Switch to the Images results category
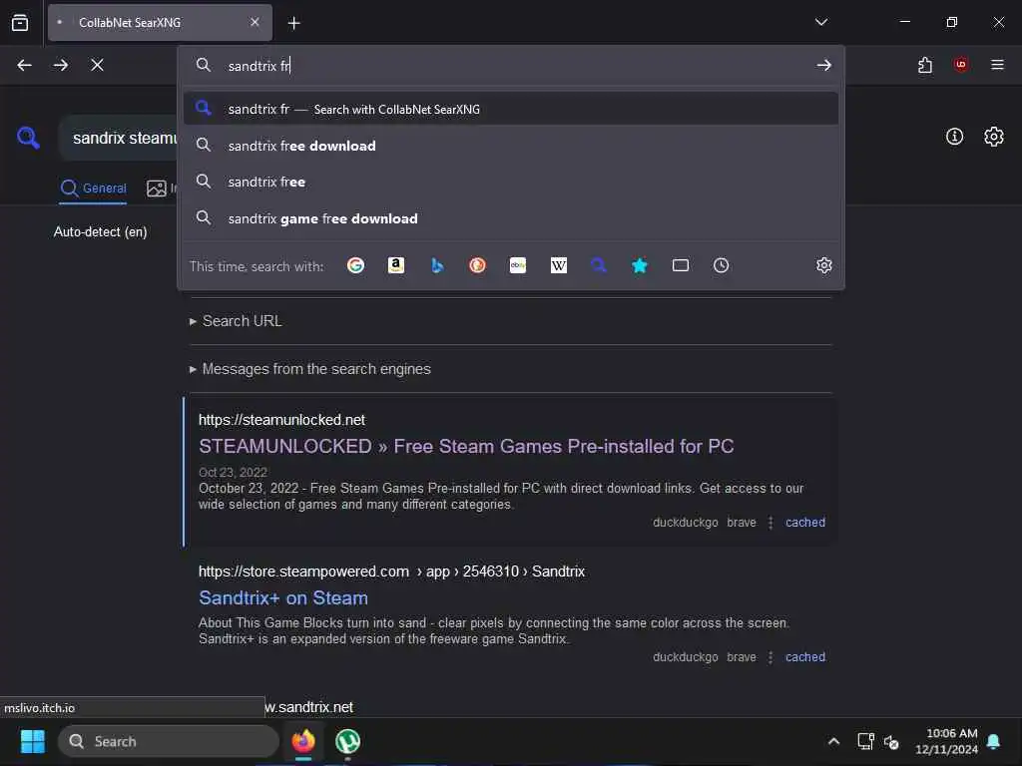The image size is (1022, 766). point(162,189)
